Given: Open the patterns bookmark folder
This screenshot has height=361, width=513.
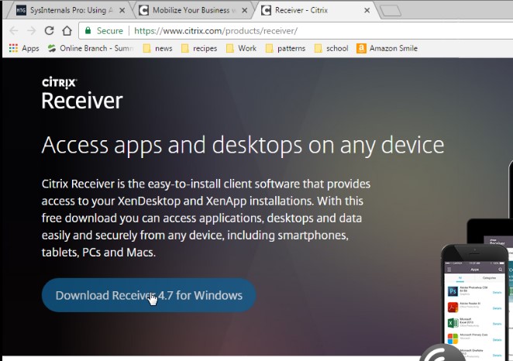Looking at the screenshot, I should (285, 48).
